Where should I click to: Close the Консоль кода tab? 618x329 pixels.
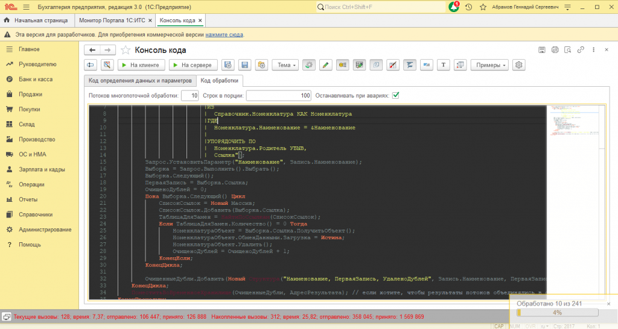tap(200, 20)
